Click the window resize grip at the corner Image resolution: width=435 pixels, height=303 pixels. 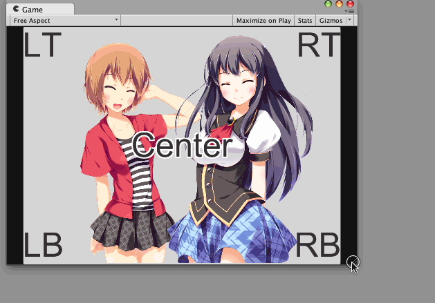(353, 261)
